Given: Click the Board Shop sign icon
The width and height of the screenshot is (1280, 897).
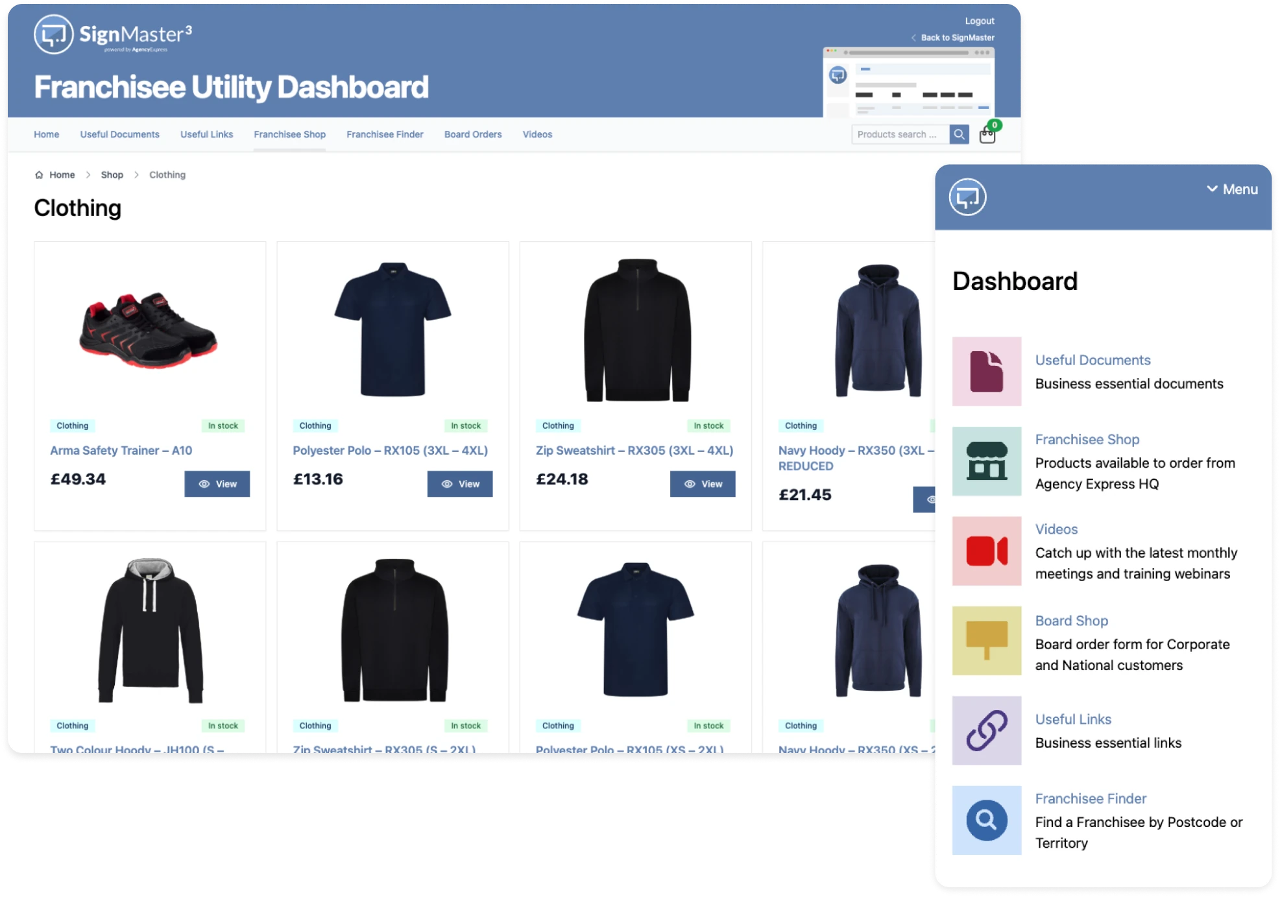Looking at the screenshot, I should [x=986, y=641].
